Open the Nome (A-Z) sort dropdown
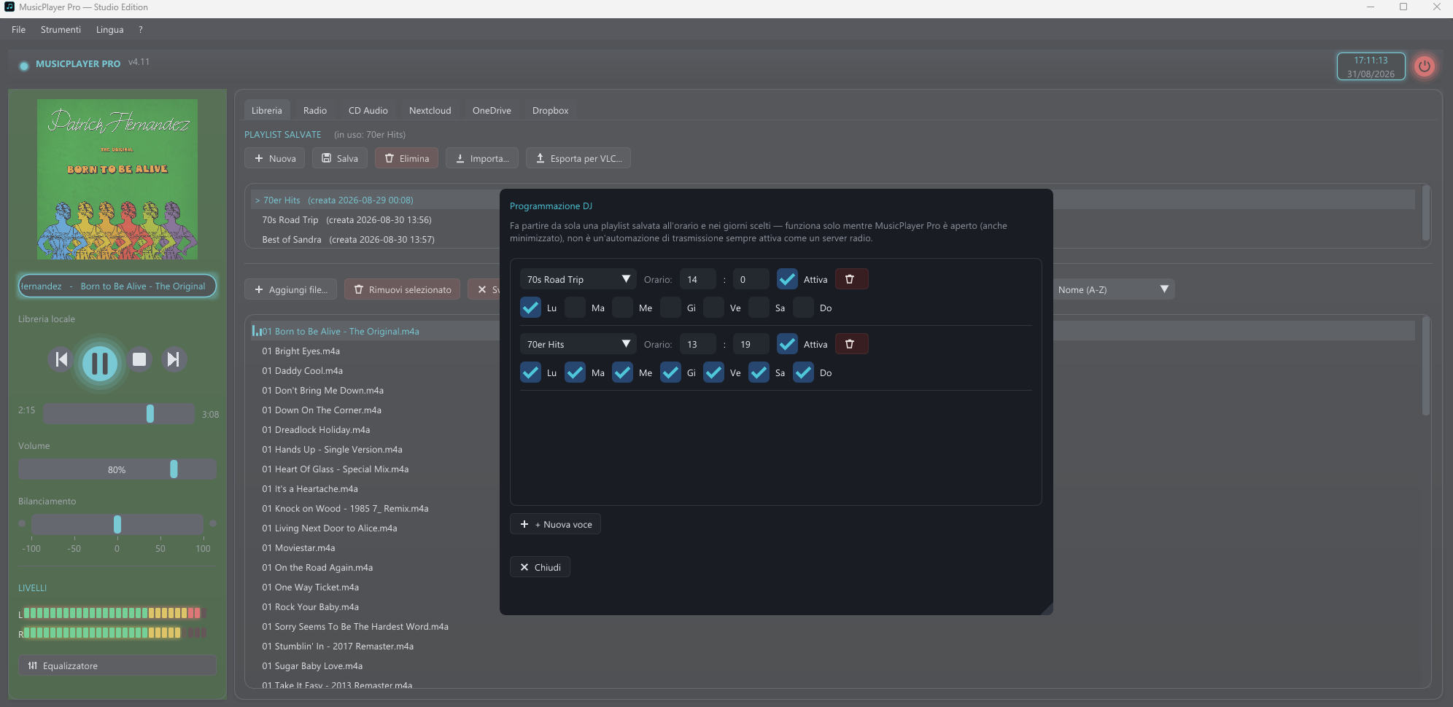Viewport: 1453px width, 707px height. (x=1113, y=289)
